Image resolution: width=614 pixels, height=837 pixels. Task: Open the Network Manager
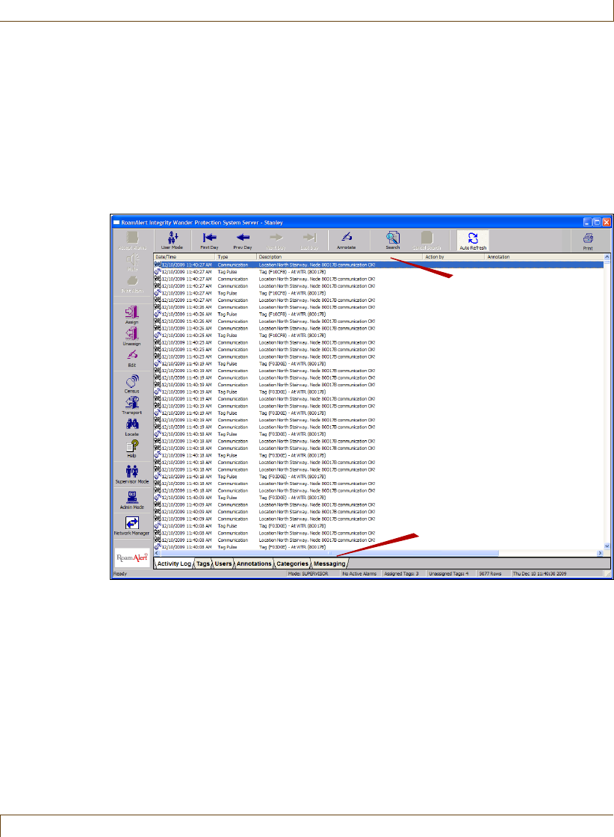[x=131, y=526]
